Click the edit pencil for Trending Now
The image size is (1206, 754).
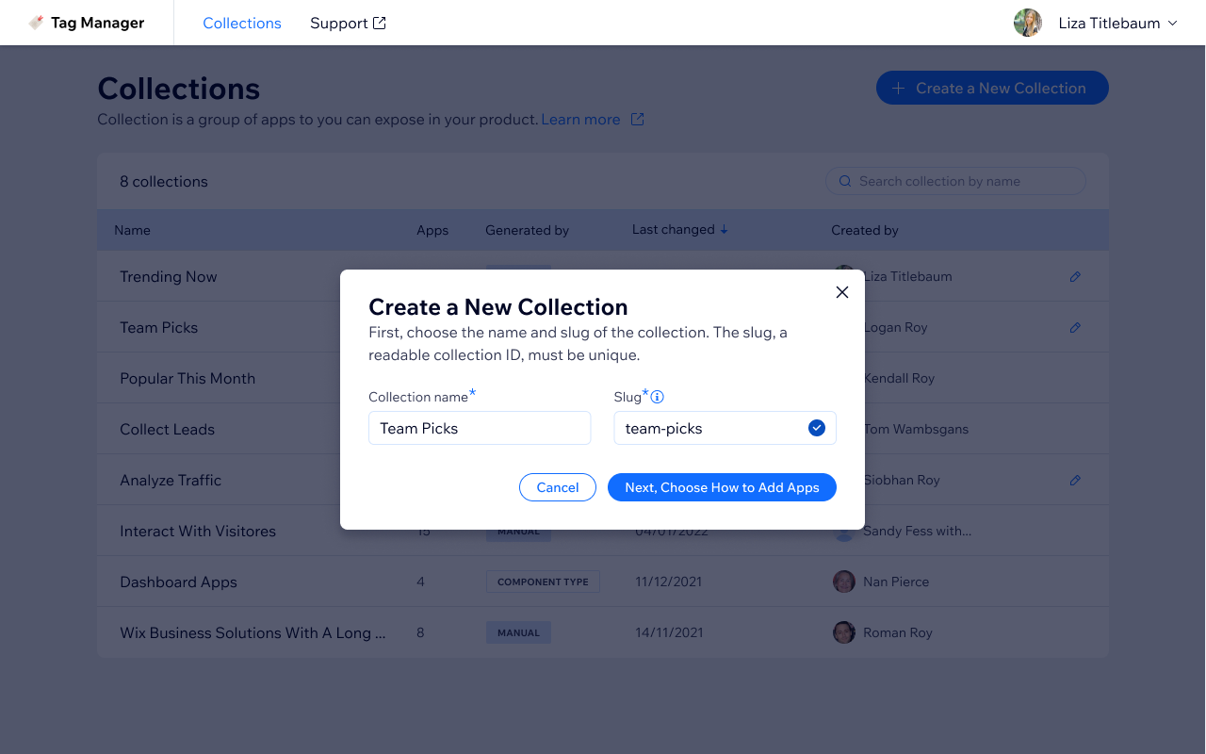tap(1075, 277)
